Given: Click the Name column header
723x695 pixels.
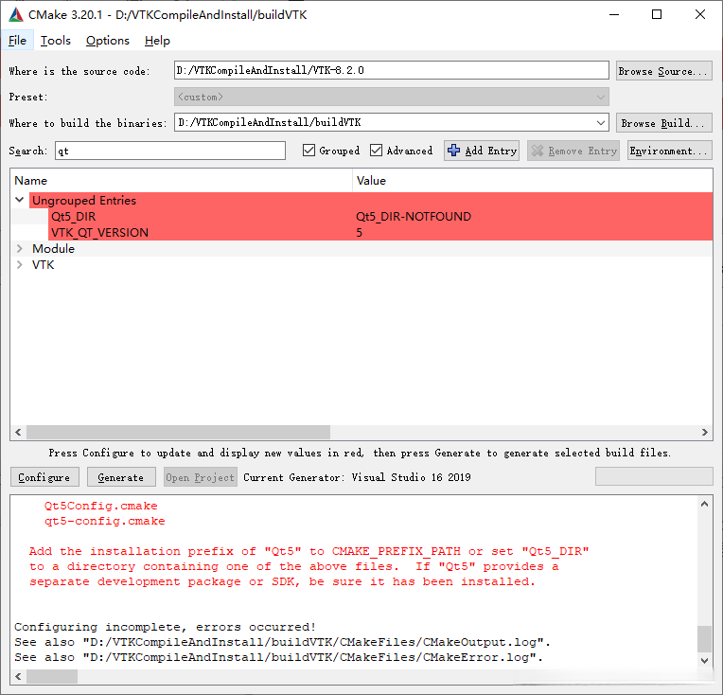Looking at the screenshot, I should [x=182, y=181].
